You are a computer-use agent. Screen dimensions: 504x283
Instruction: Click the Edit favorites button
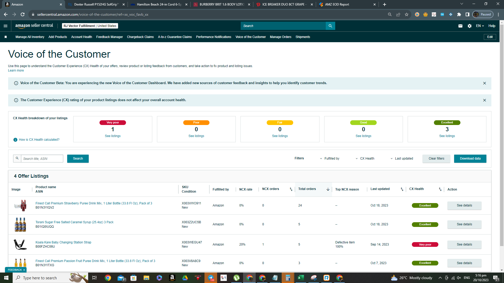click(x=490, y=37)
